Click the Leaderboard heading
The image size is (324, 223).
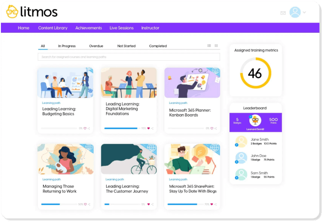click(x=255, y=108)
